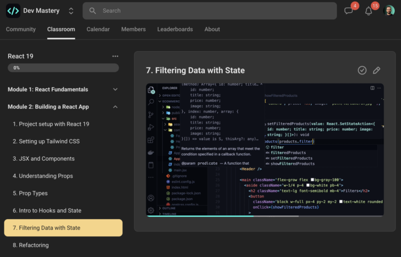Click the video's settings gear icon

point(151,210)
